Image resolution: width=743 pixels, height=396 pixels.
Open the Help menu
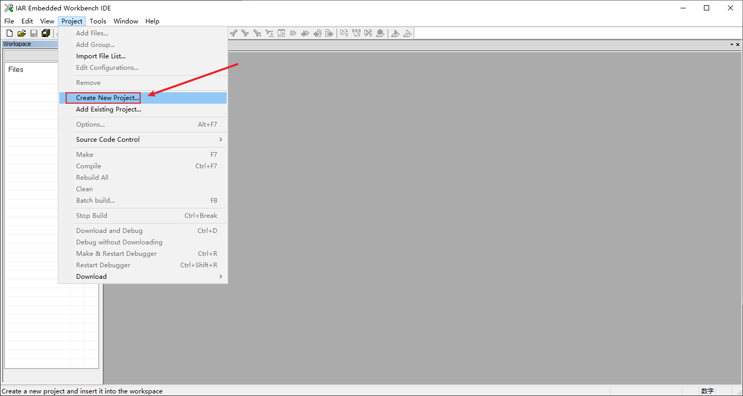pyautogui.click(x=152, y=21)
